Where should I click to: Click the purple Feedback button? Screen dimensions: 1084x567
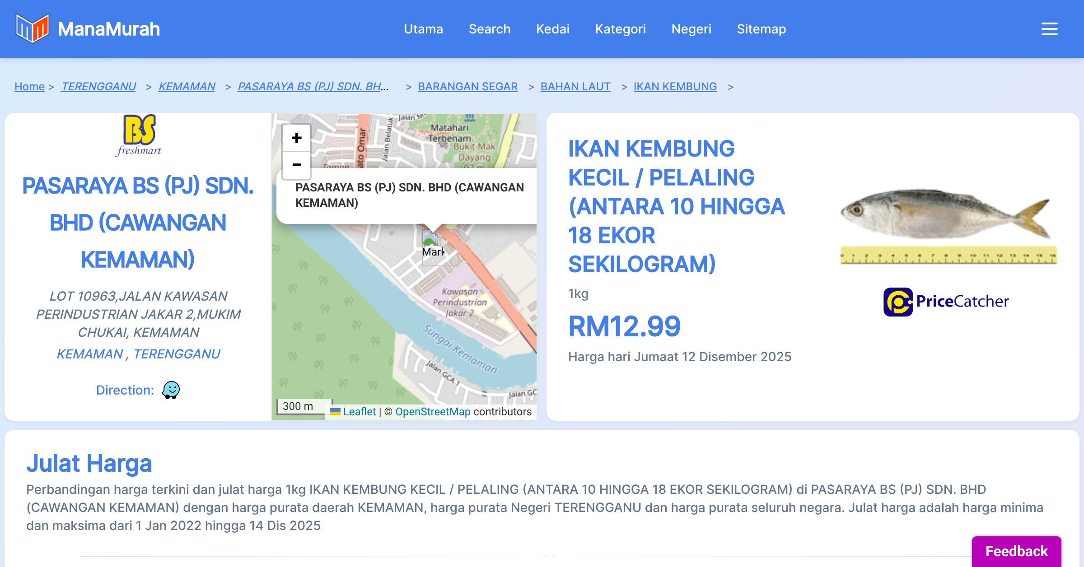1016,551
